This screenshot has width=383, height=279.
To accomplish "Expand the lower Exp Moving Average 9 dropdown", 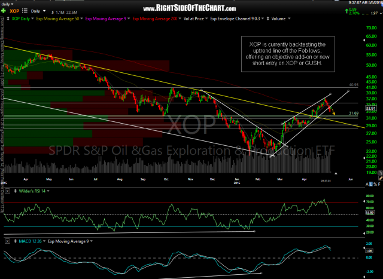I will [x=92, y=241].
